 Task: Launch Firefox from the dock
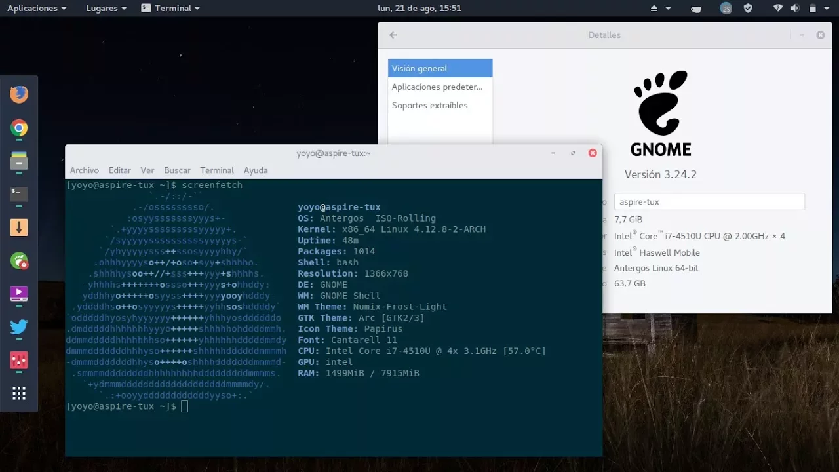point(19,94)
